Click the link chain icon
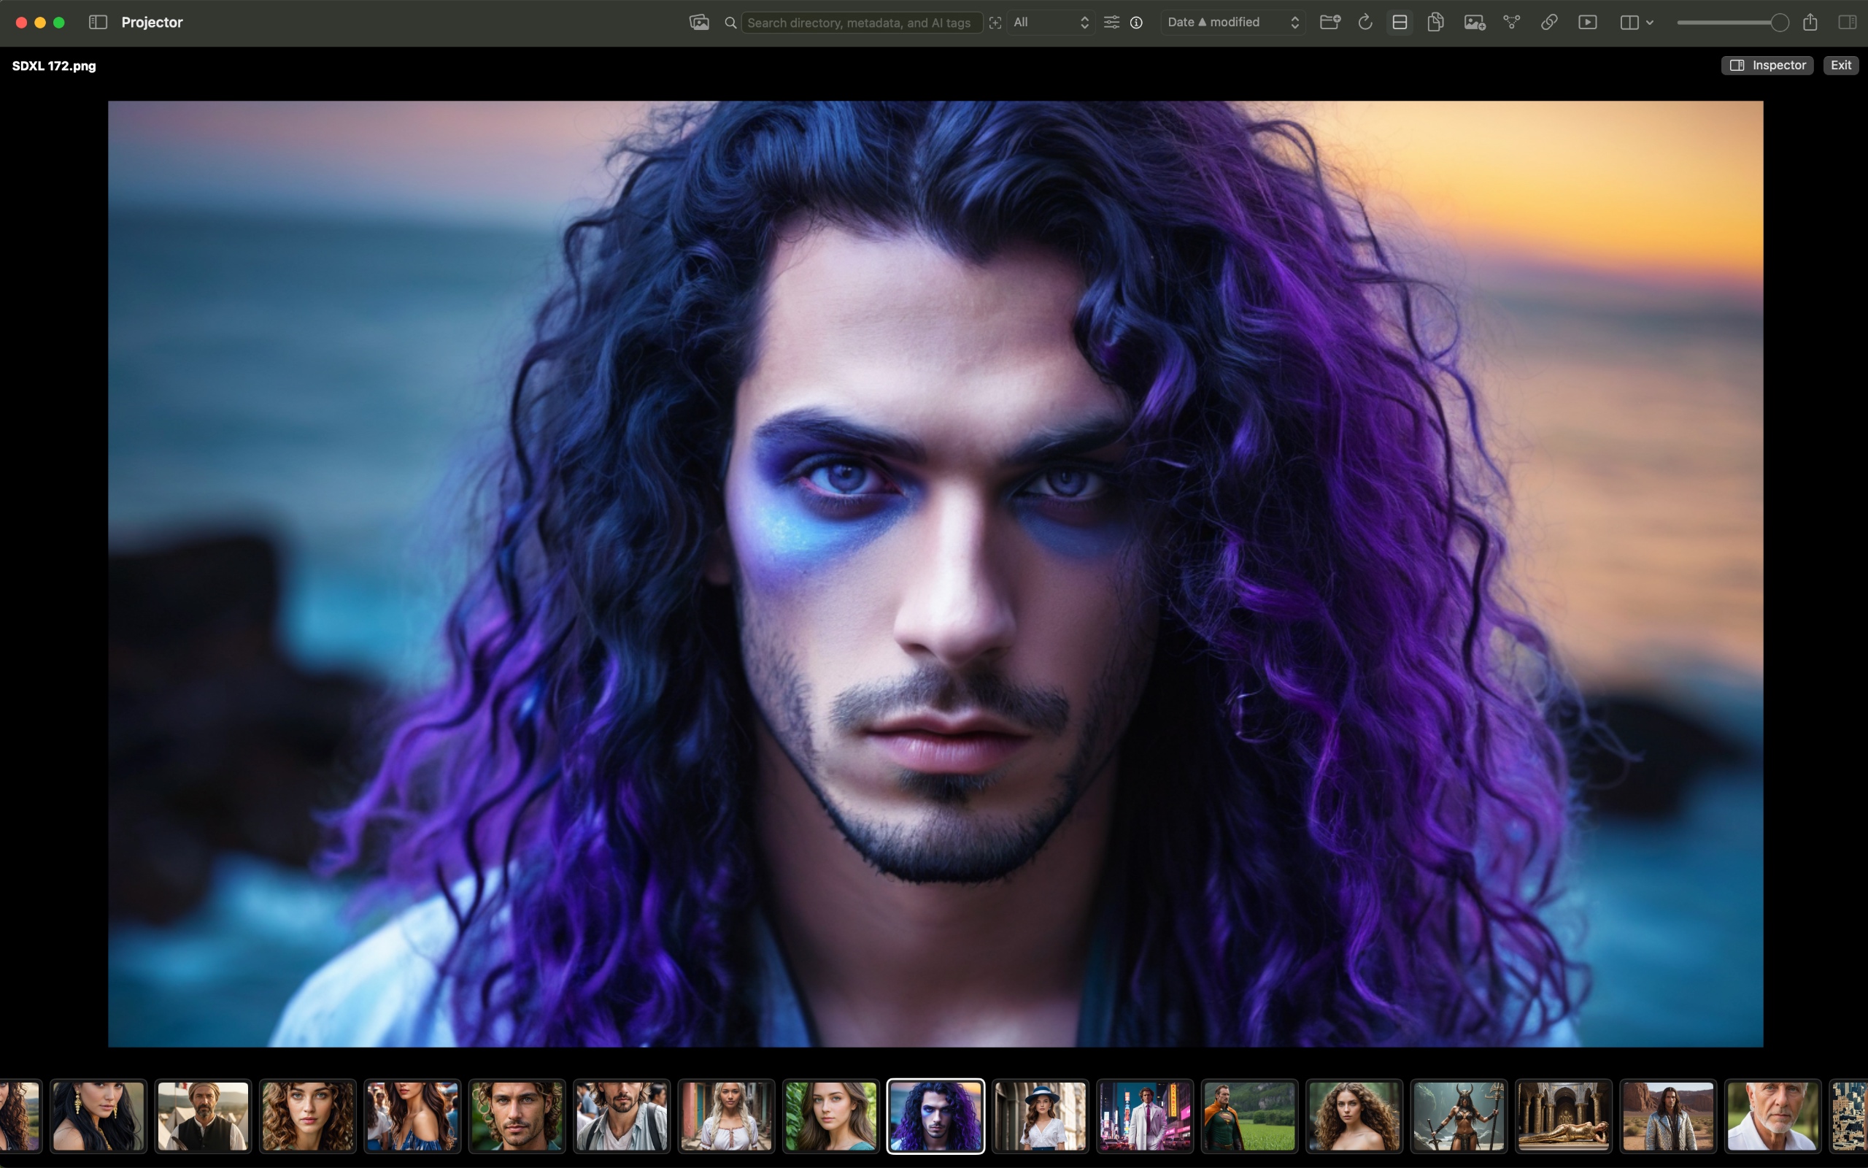The width and height of the screenshot is (1868, 1168). pos(1548,23)
